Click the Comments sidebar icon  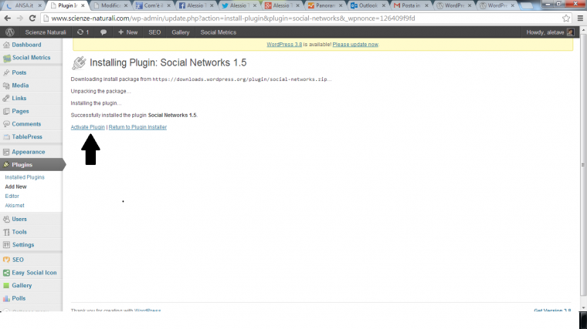coord(6,124)
